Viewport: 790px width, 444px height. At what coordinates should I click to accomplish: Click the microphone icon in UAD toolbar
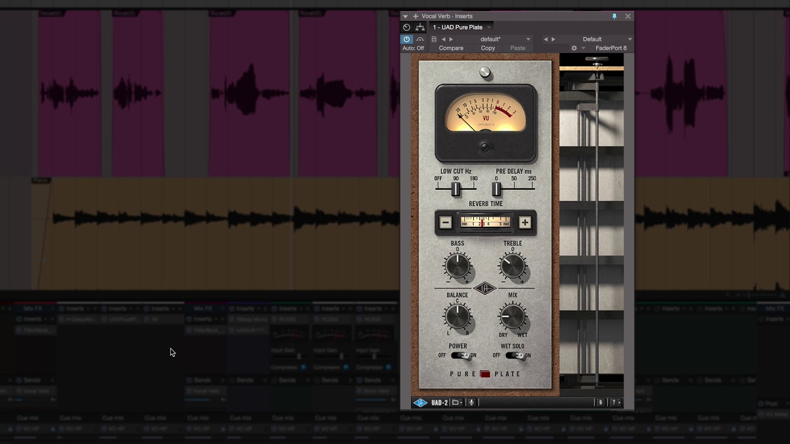471,403
